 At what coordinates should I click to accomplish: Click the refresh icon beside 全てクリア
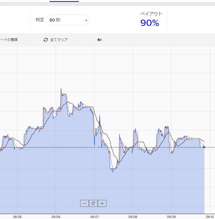tap(46, 40)
